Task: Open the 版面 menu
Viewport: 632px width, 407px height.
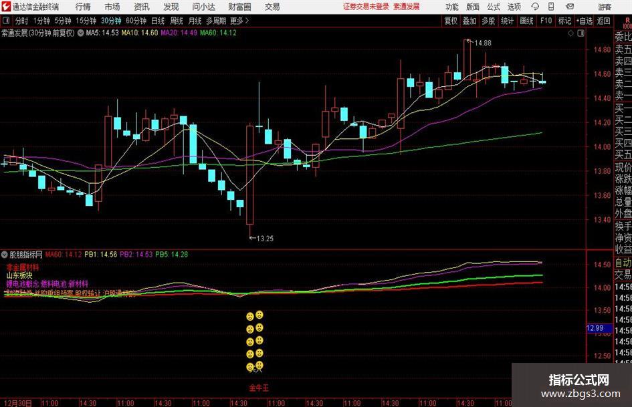Action: click(x=472, y=7)
